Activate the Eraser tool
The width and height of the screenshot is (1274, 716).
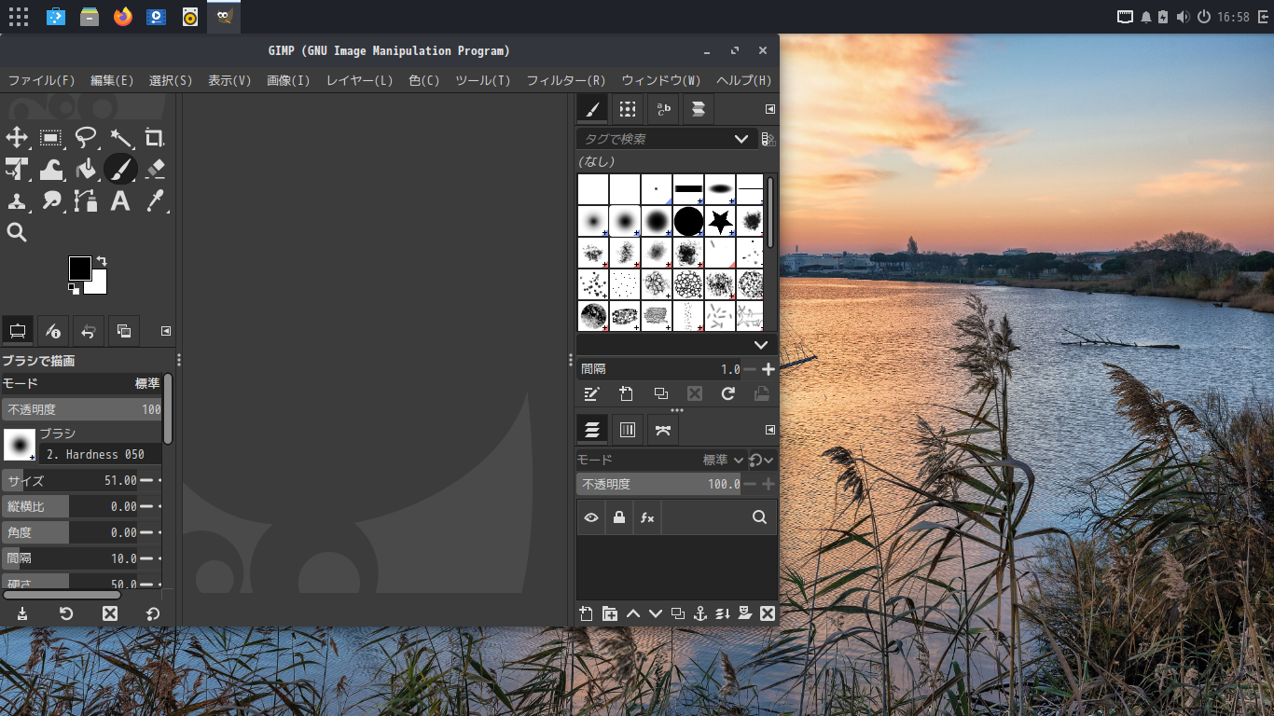(x=155, y=170)
